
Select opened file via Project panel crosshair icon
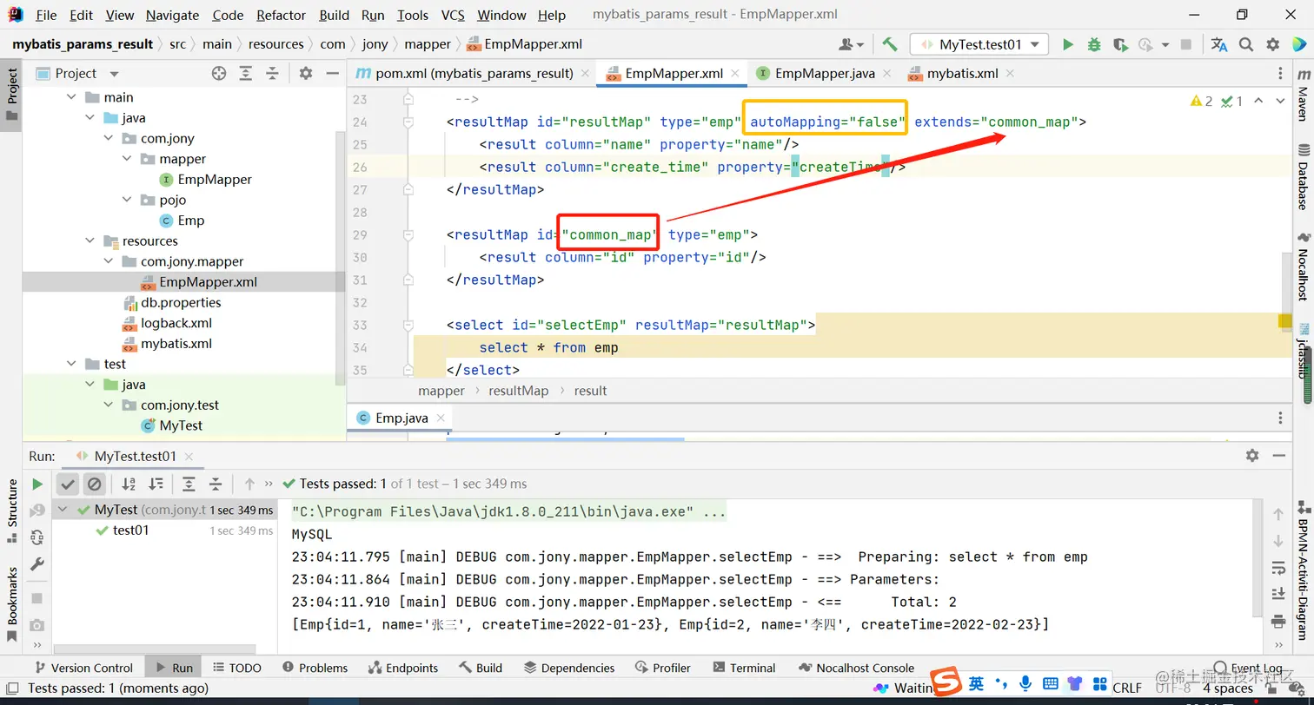[x=219, y=74]
